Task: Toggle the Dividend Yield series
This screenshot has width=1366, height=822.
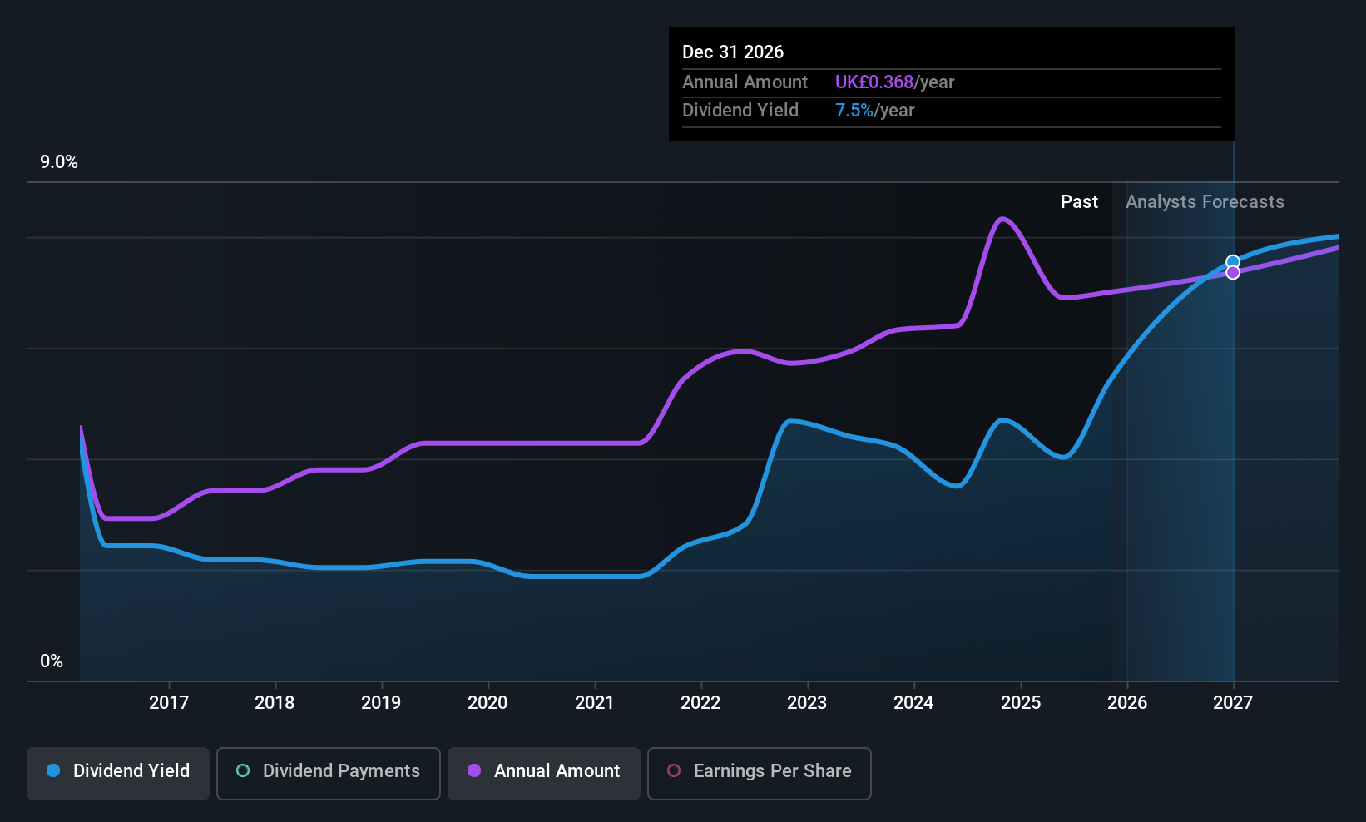Action: click(x=118, y=773)
